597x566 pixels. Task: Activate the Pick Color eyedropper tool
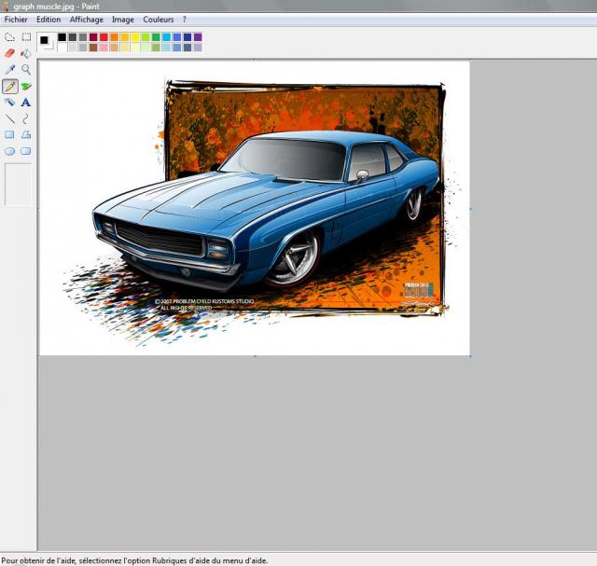click(x=10, y=70)
